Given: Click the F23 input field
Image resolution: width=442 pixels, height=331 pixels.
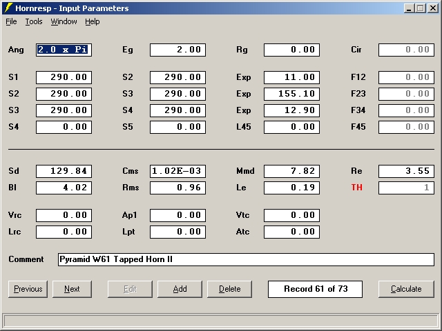Looking at the screenshot, I should pos(406,94).
